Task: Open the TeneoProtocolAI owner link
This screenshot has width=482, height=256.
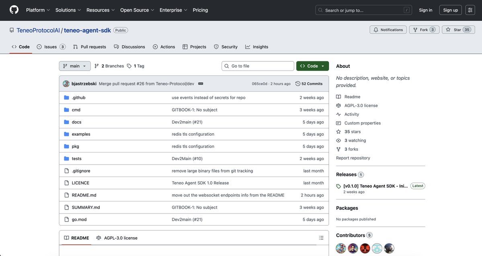Action: pos(38,30)
